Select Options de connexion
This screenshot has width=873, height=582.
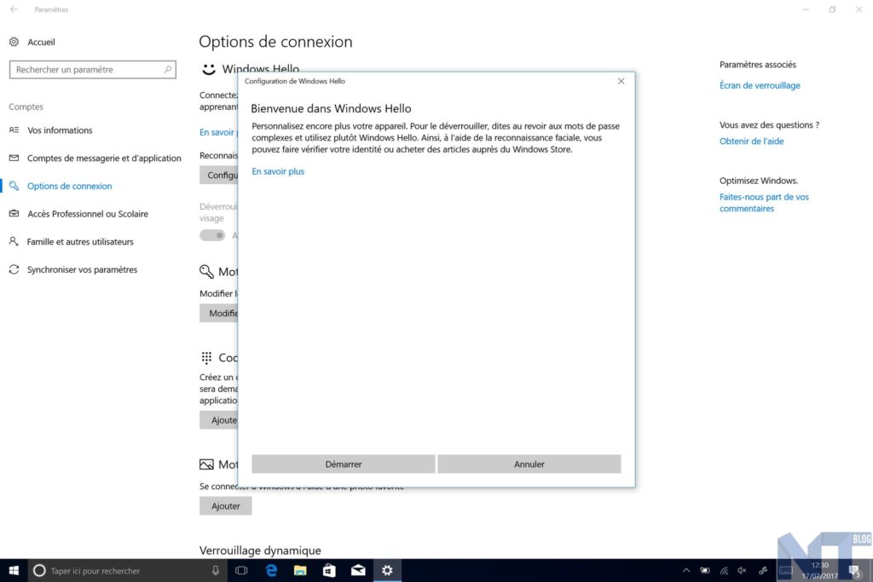[69, 186]
